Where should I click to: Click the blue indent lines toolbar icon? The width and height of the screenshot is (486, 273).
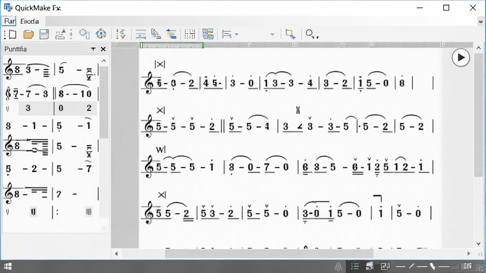(x=171, y=34)
